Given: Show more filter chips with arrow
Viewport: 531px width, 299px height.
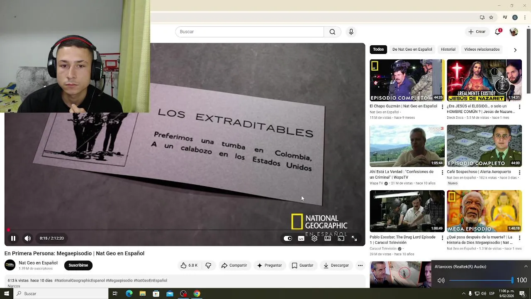Looking at the screenshot, I should pyautogui.click(x=515, y=50).
